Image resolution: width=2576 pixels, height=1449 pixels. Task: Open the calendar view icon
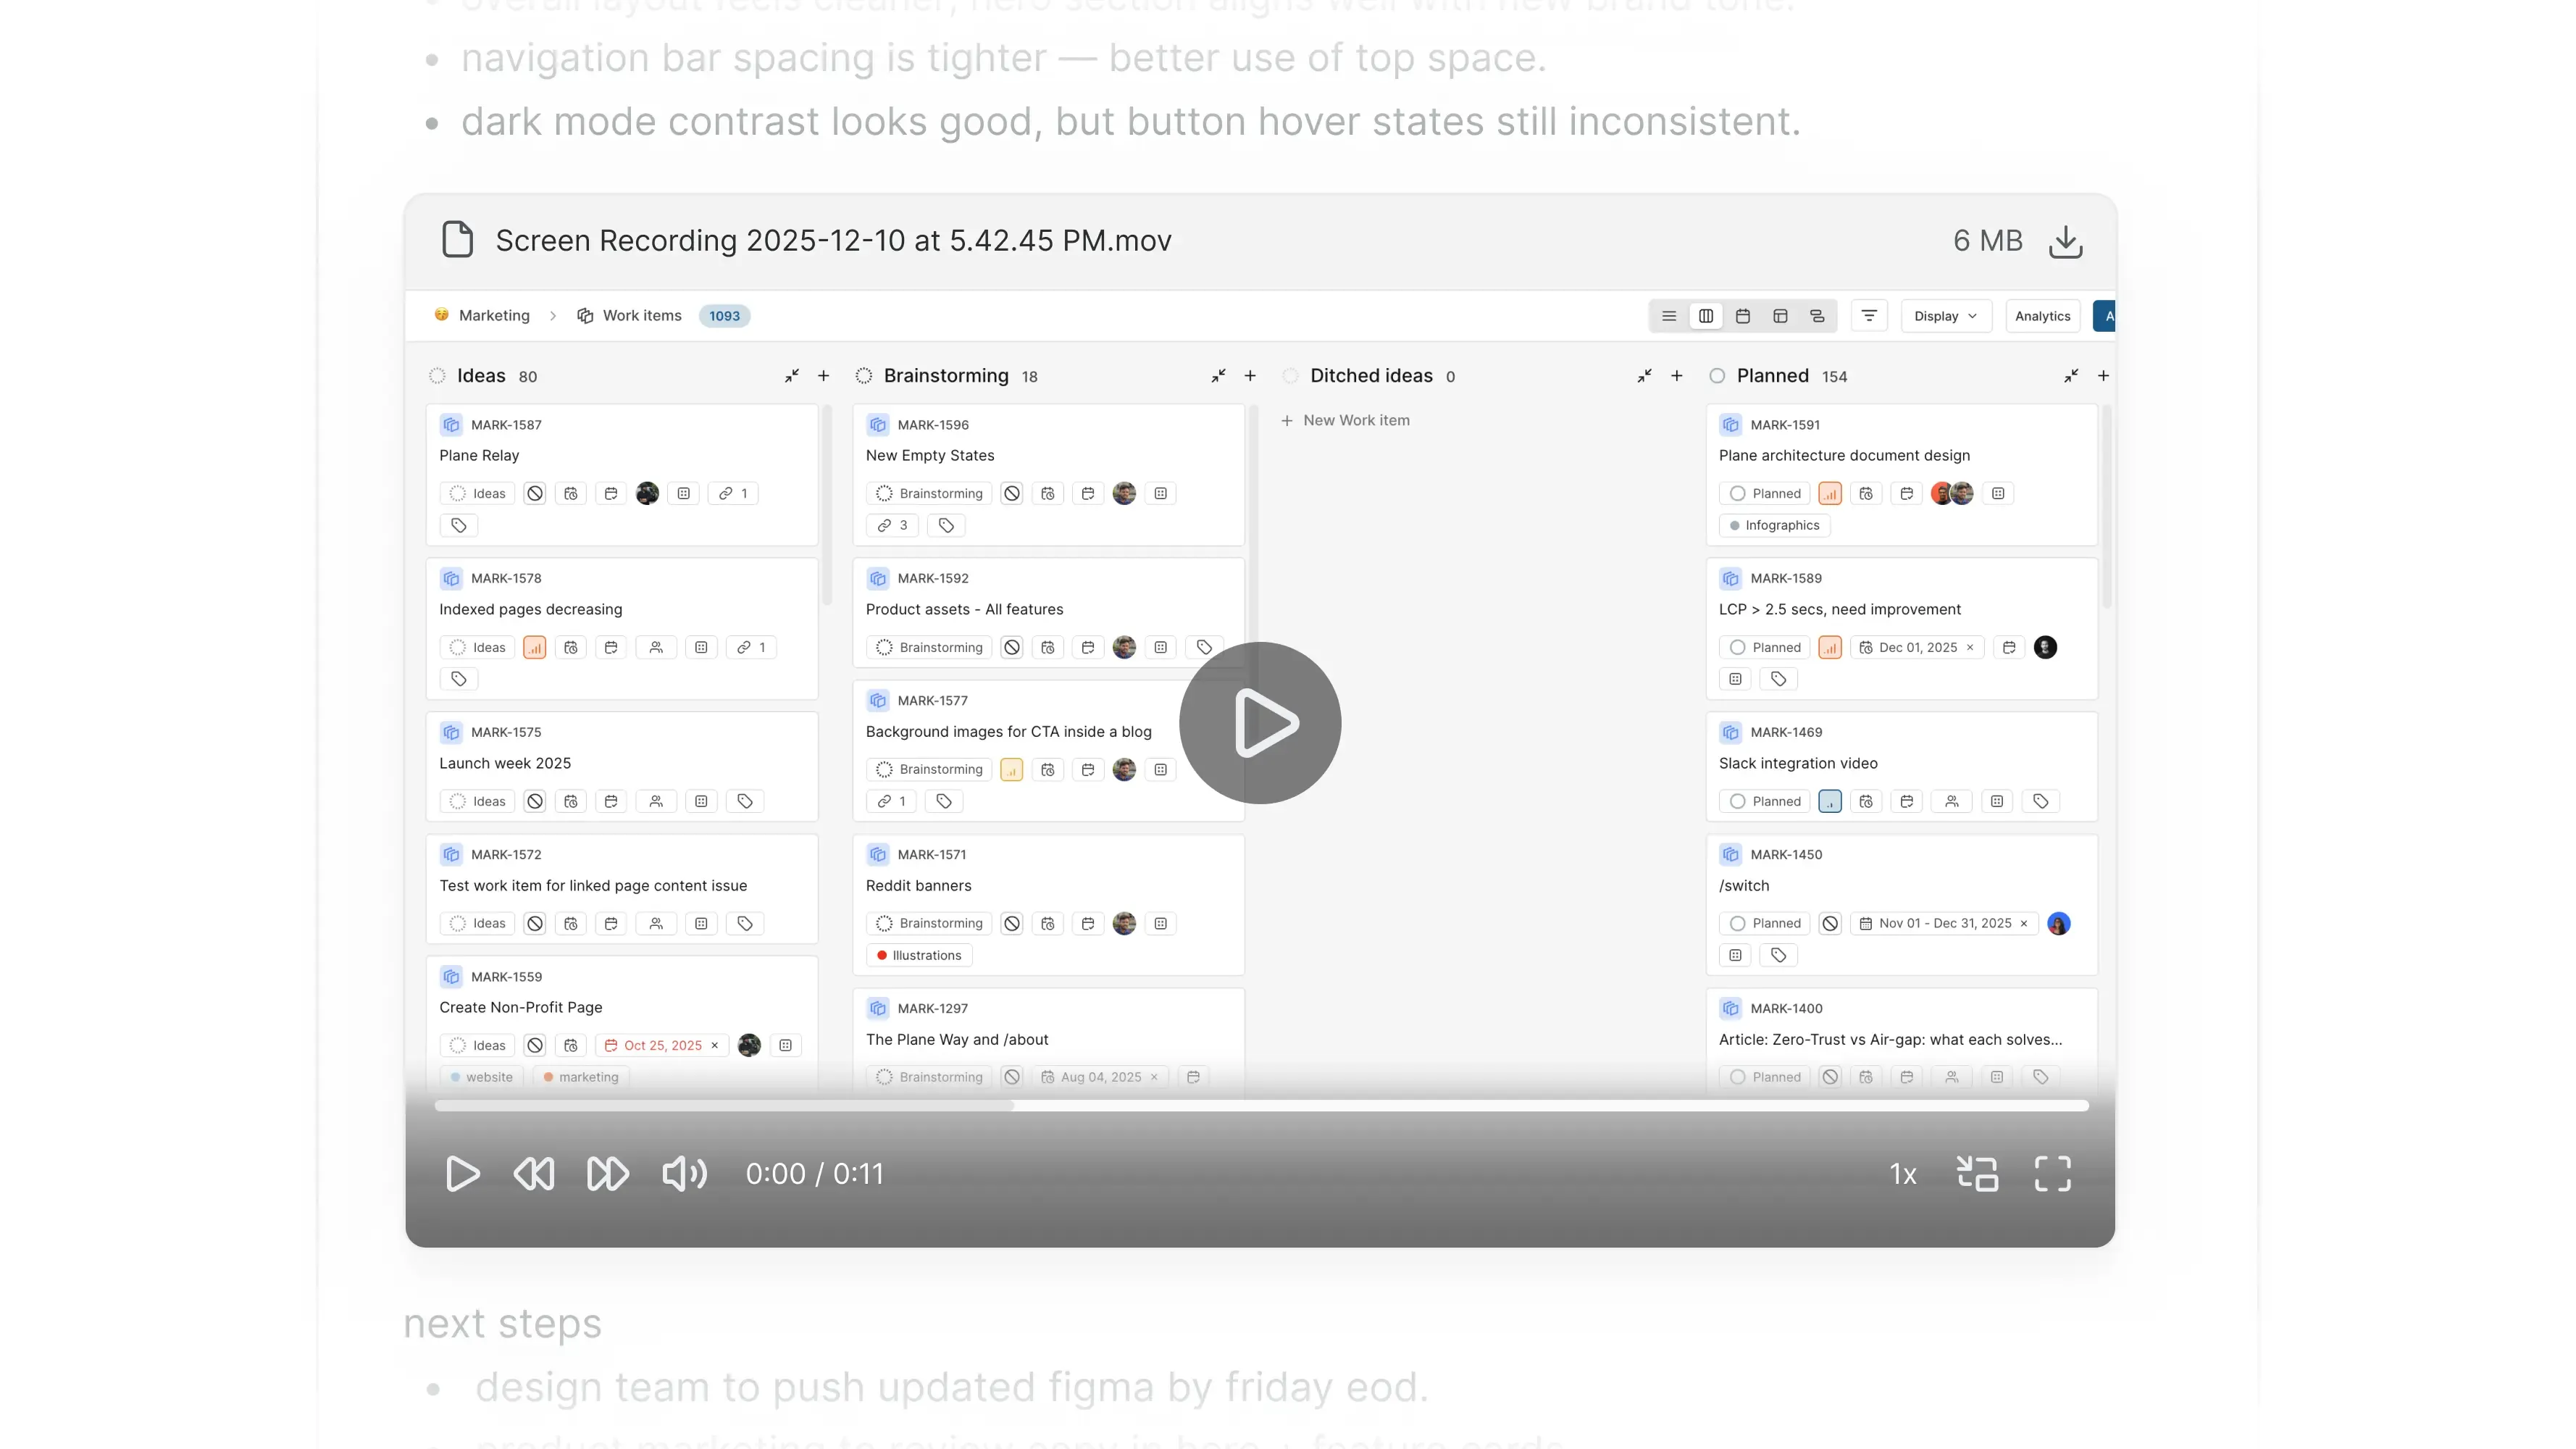click(x=1743, y=315)
